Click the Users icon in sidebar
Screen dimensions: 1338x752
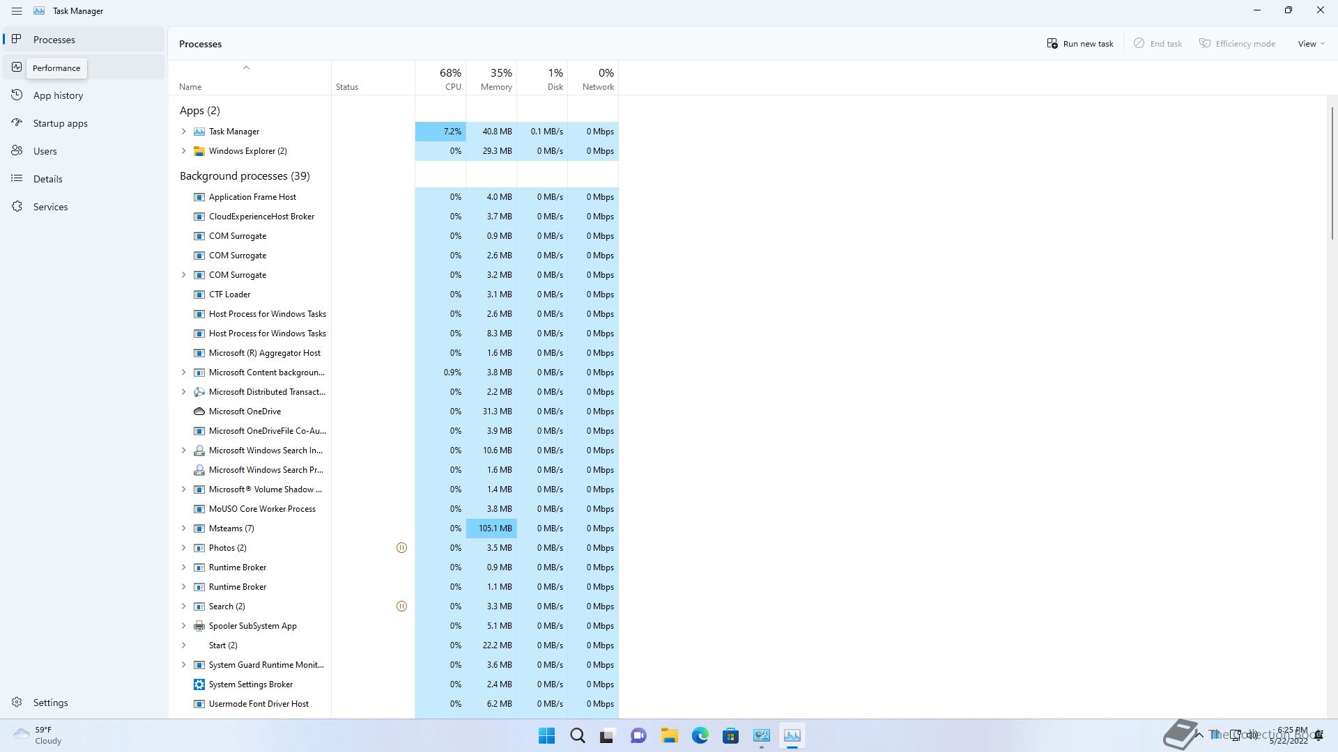point(17,150)
